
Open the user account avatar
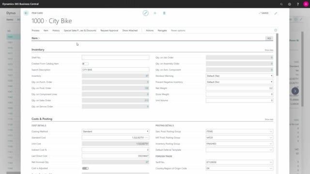(x=306, y=4)
